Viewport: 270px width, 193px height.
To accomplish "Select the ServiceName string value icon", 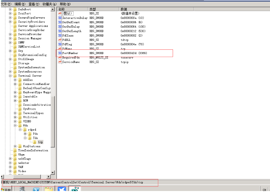I will tap(60, 62).
